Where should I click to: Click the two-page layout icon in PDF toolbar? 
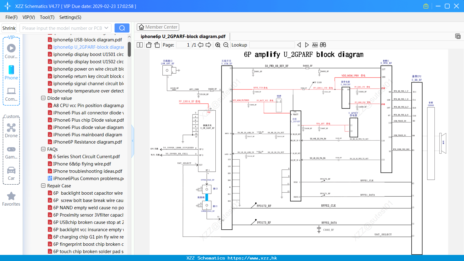140,45
